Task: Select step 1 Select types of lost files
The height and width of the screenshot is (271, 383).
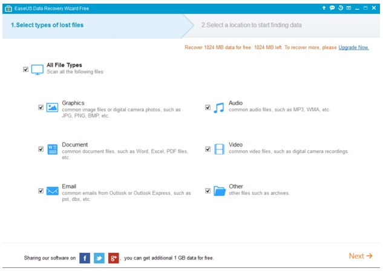Action: point(47,25)
